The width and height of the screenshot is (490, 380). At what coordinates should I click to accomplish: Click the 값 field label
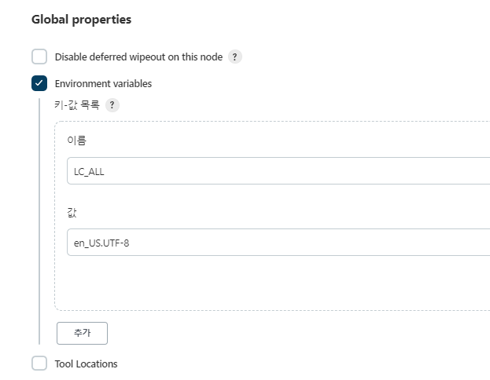coord(72,213)
